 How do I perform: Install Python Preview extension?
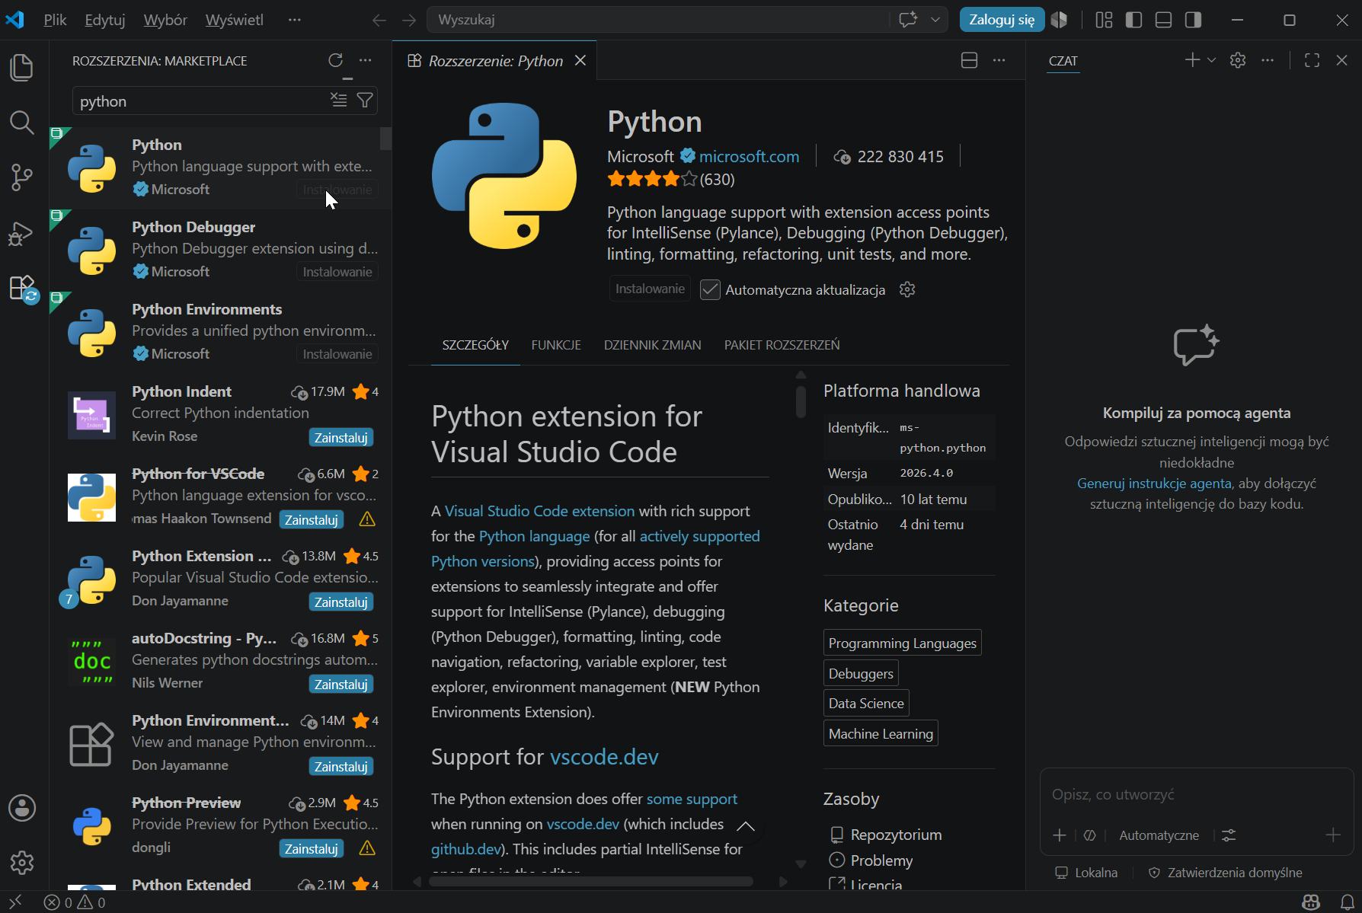(x=311, y=849)
